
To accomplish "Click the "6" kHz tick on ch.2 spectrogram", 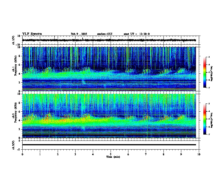I will point(20,112).
